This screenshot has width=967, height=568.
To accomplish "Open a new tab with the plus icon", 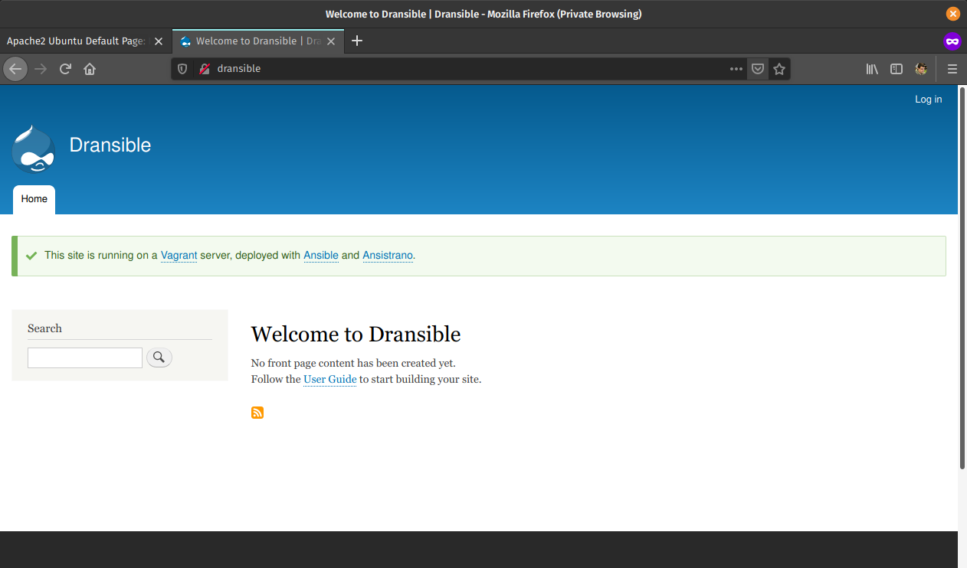I will coord(357,41).
